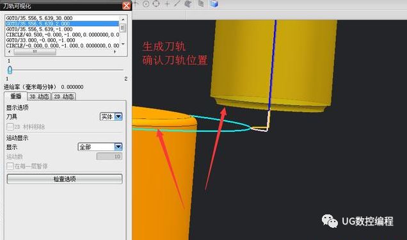Switch to the 3D 动态 tab
Screen dimensions: 407x240
[x=39, y=97]
